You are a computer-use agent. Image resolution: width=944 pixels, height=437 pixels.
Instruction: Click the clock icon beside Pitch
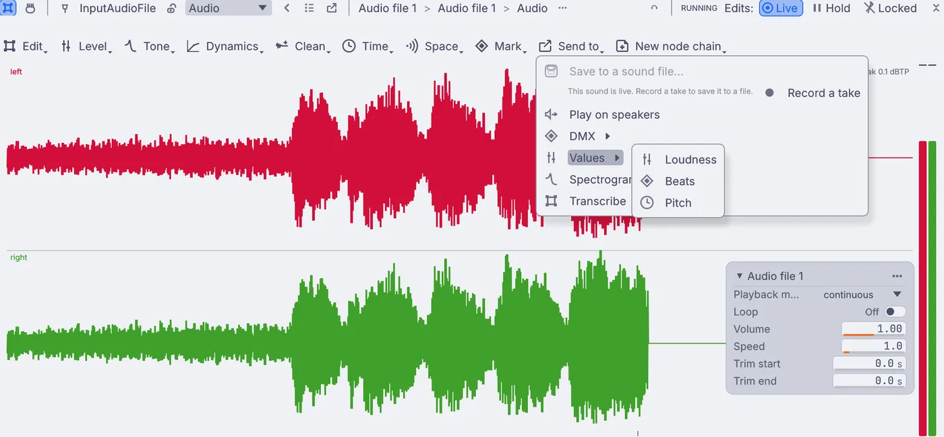(x=647, y=203)
